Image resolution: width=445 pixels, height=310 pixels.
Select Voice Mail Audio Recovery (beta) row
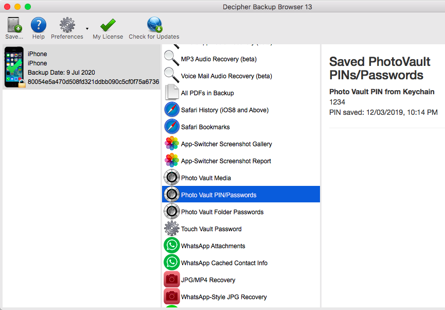(241, 76)
